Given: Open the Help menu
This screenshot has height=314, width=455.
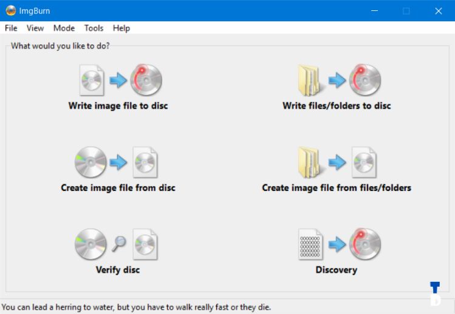Looking at the screenshot, I should coord(121,28).
